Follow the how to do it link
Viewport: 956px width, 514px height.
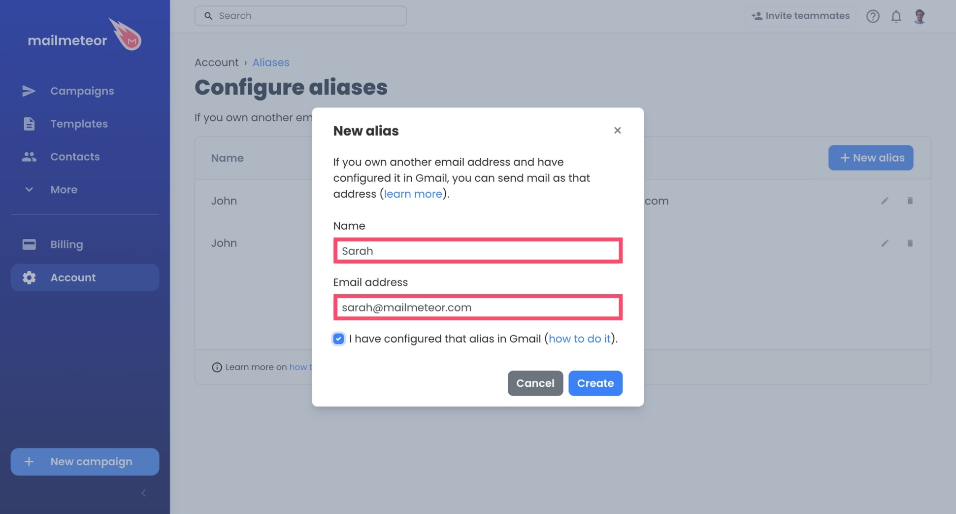(x=579, y=339)
